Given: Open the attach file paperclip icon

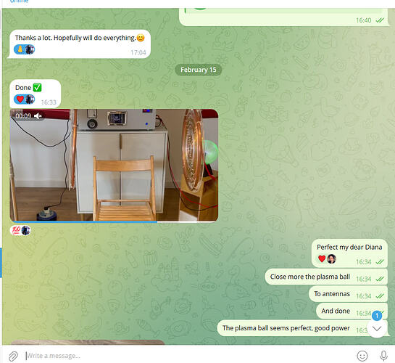Looking at the screenshot, I should [13, 356].
